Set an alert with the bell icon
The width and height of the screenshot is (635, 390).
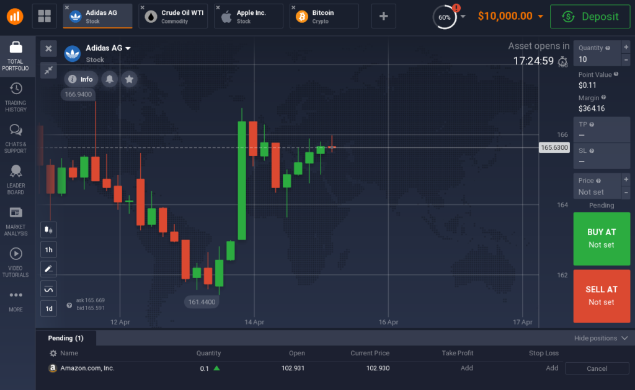110,79
